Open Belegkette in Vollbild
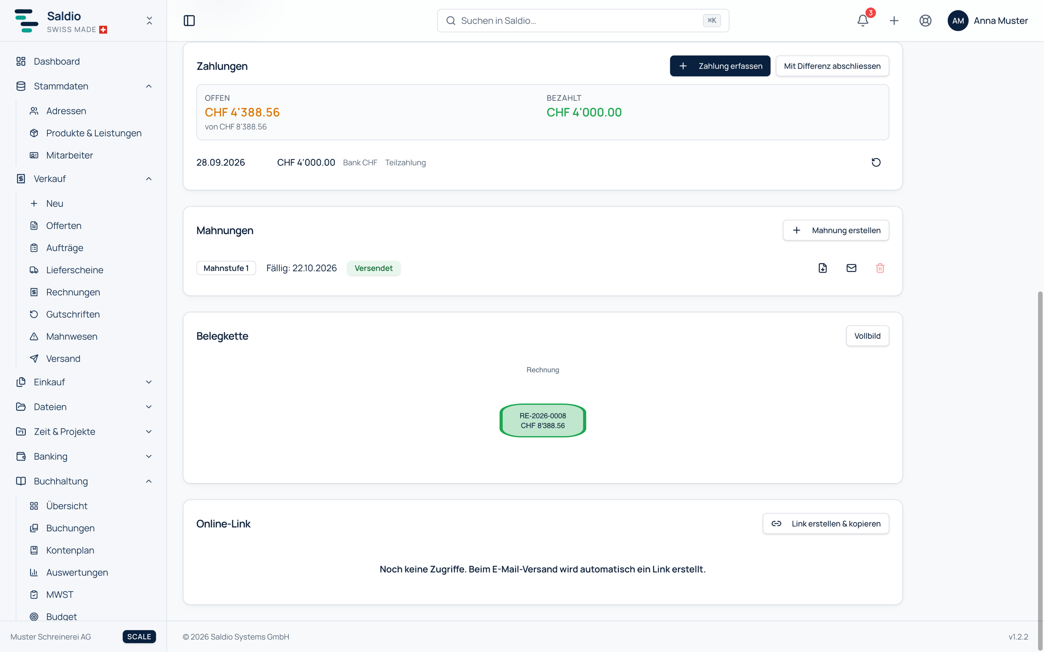The width and height of the screenshot is (1044, 652). click(867, 336)
